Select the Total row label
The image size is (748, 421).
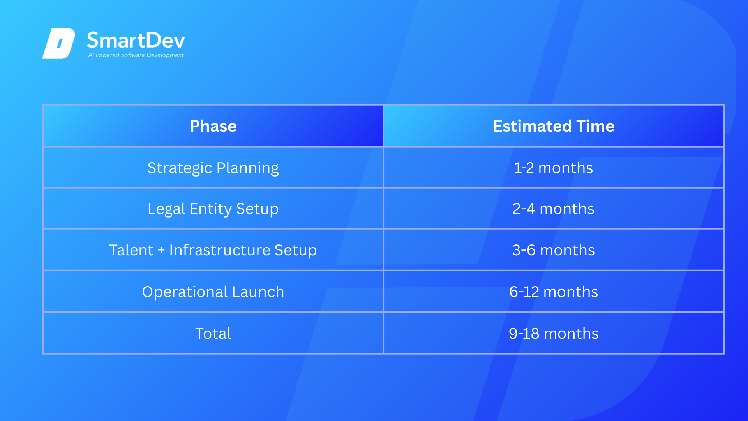213,333
